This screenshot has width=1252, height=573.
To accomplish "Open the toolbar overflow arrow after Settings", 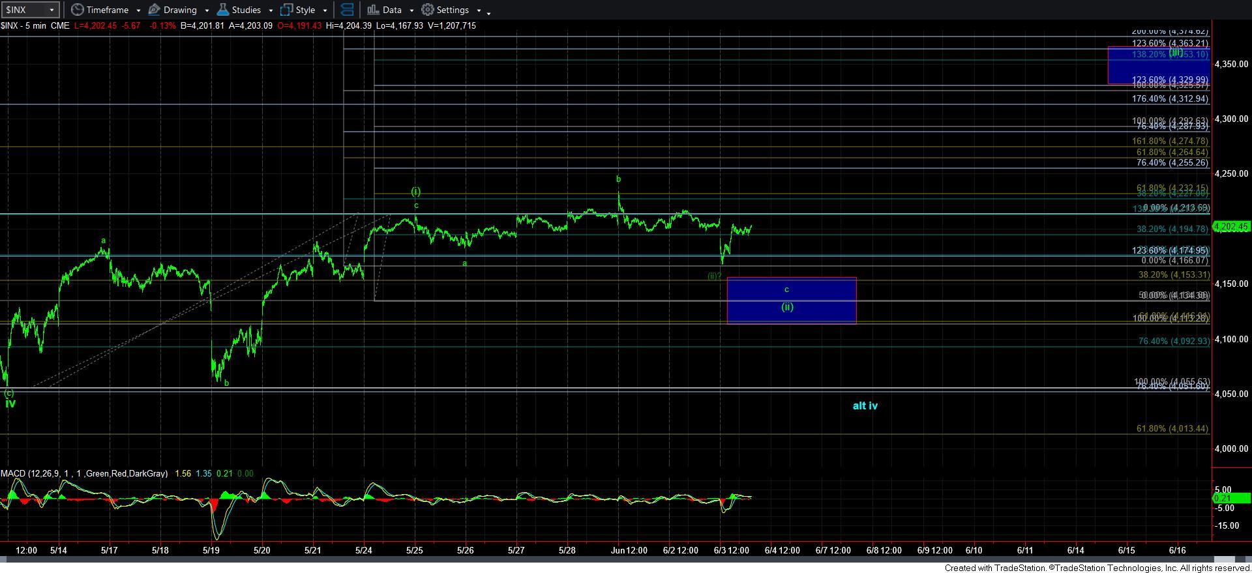I will (489, 12).
